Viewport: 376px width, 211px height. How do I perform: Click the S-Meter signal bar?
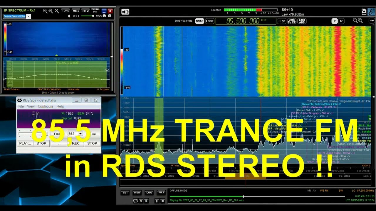tap(251, 10)
